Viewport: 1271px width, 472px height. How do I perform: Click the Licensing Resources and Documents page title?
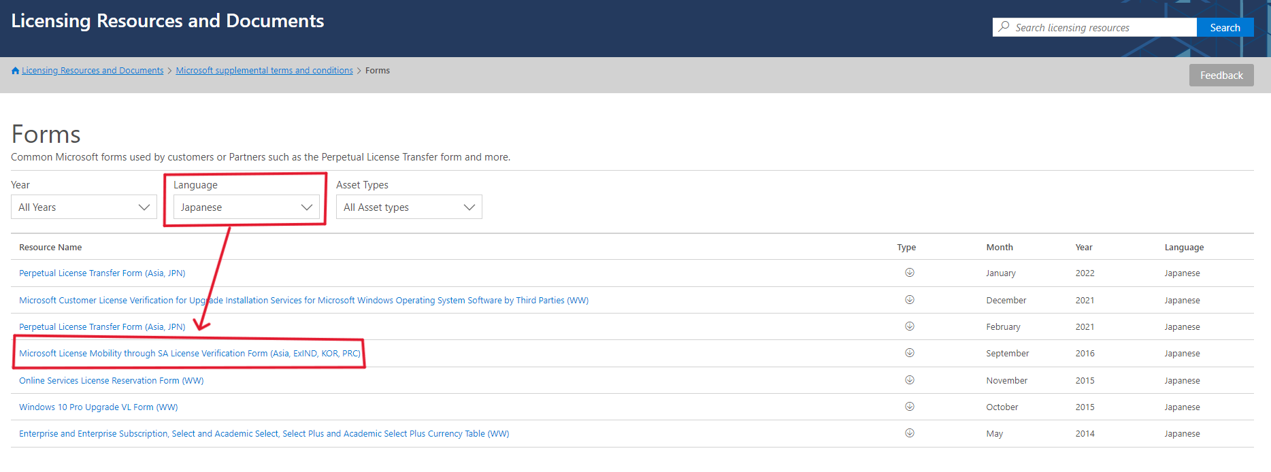[167, 21]
